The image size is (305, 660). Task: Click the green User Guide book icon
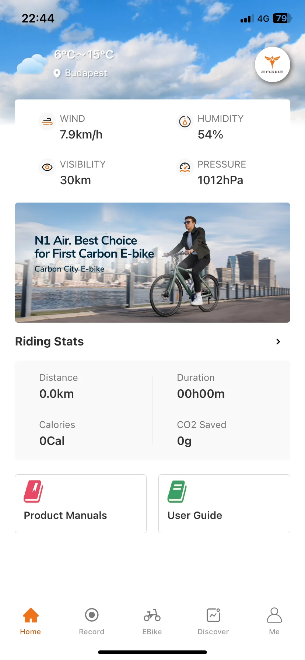[177, 492]
